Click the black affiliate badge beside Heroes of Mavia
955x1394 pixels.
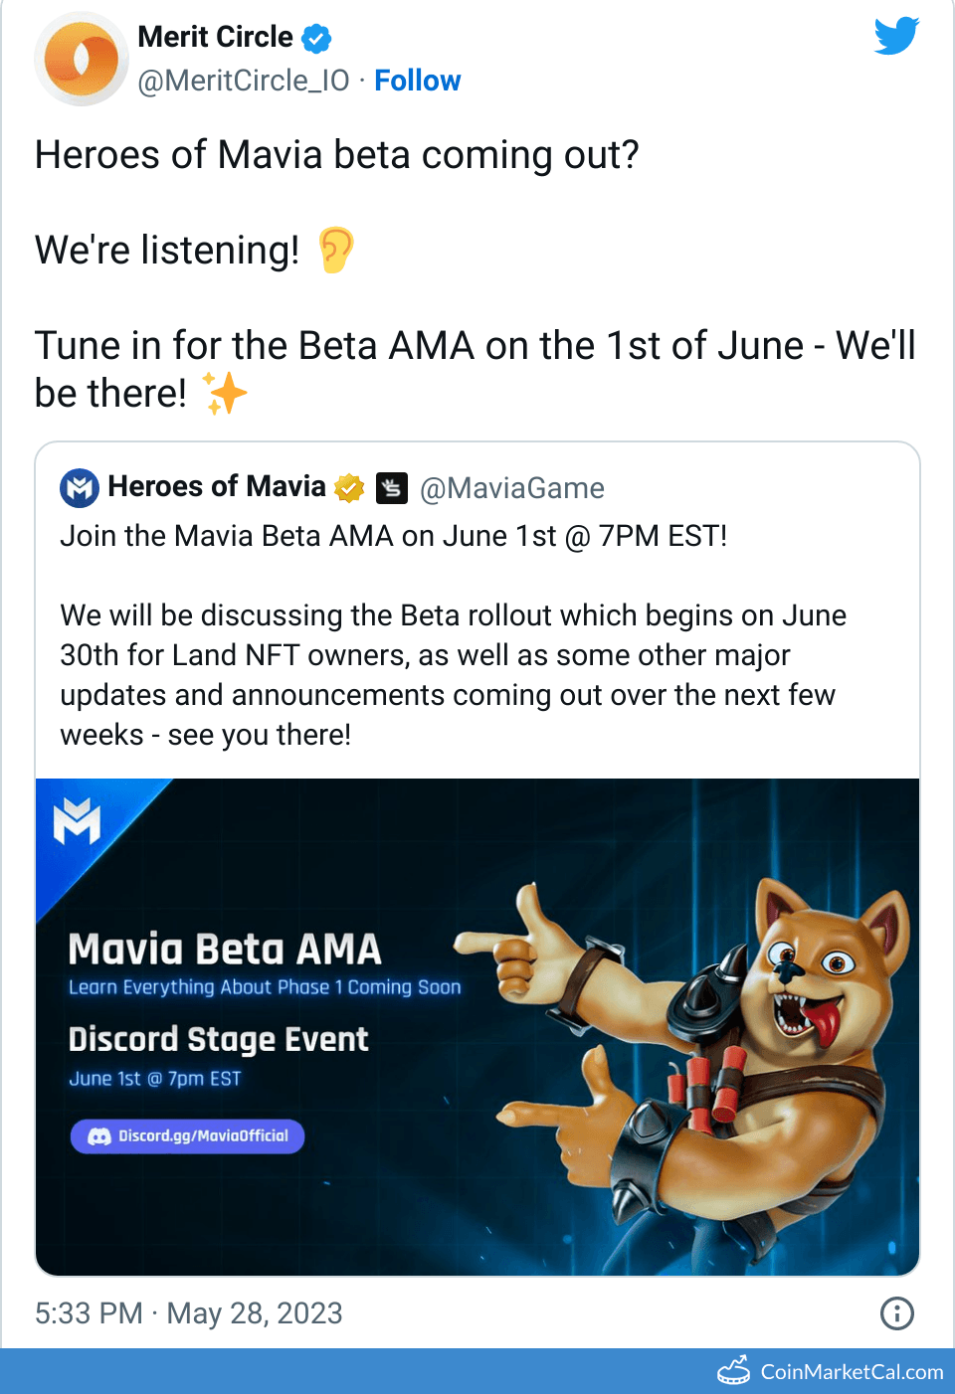[392, 487]
